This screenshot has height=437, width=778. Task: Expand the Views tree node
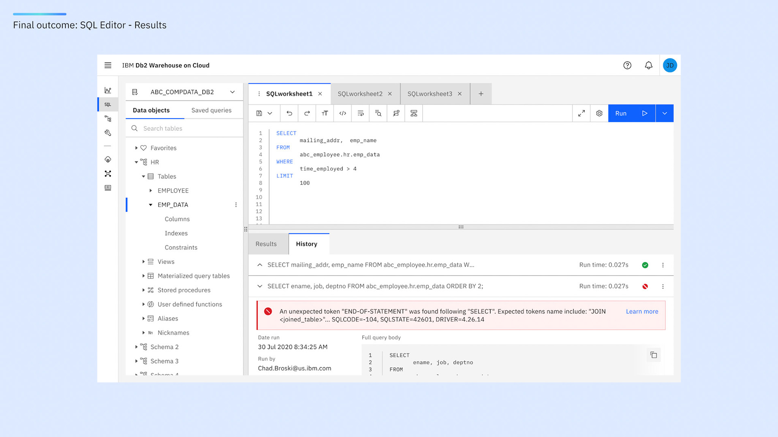tap(143, 262)
